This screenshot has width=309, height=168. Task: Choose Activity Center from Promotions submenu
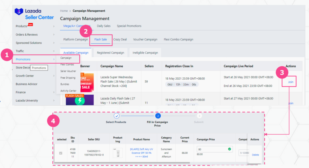tap(68, 91)
